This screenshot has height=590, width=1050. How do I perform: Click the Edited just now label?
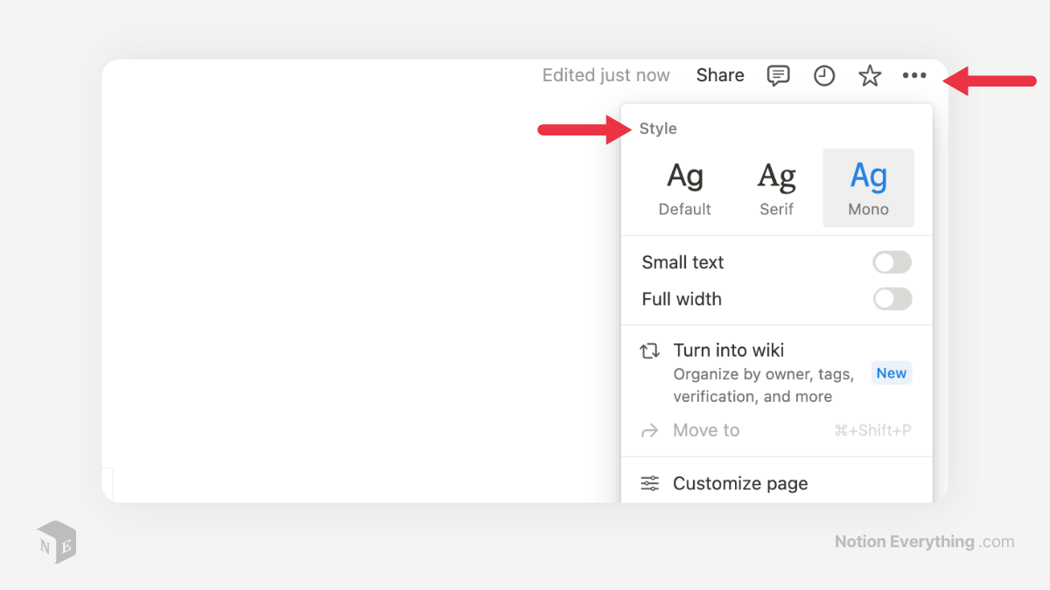pyautogui.click(x=605, y=75)
